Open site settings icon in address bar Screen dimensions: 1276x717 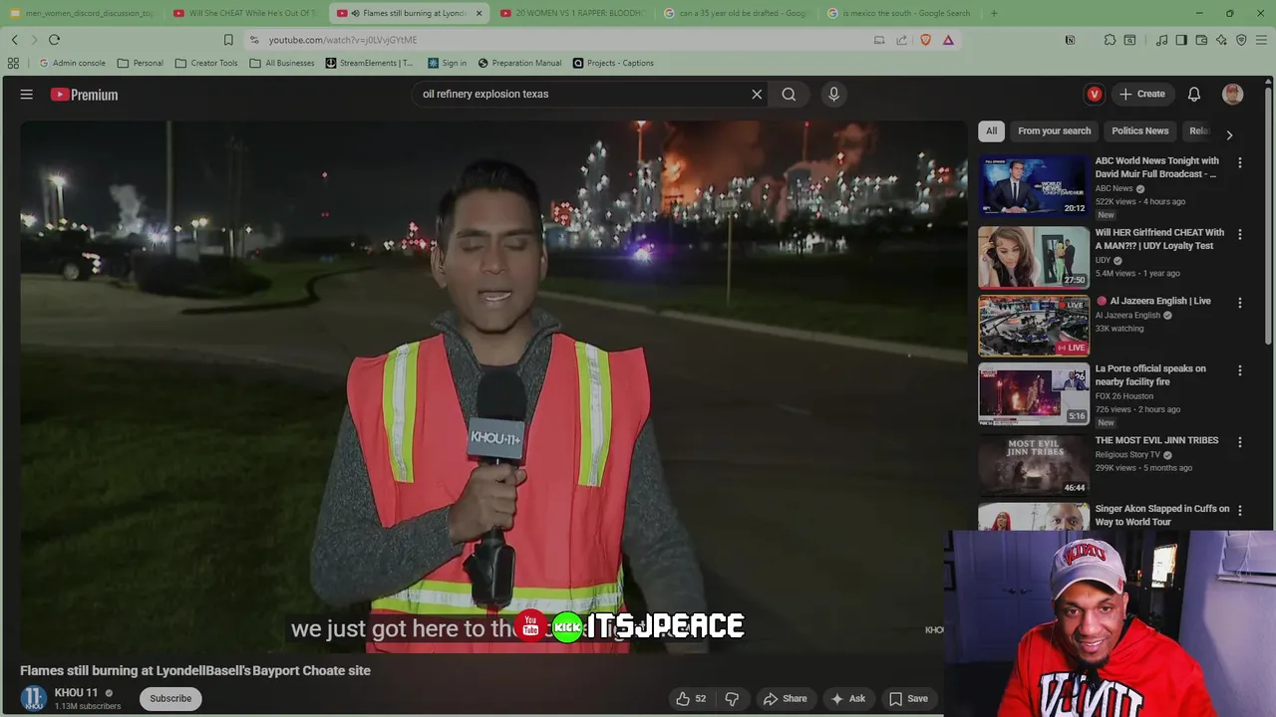tap(254, 40)
